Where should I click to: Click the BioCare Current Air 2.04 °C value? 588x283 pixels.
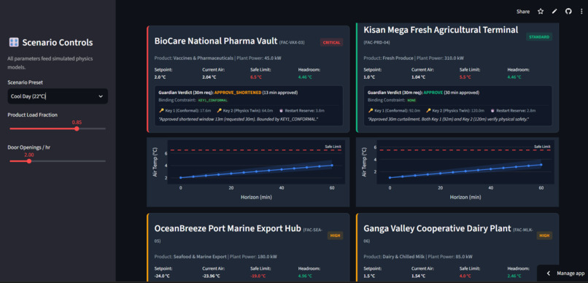pos(209,77)
